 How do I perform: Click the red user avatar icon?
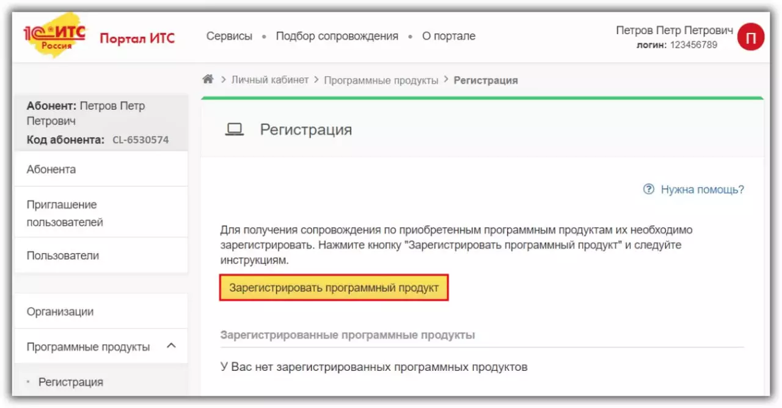pyautogui.click(x=751, y=37)
